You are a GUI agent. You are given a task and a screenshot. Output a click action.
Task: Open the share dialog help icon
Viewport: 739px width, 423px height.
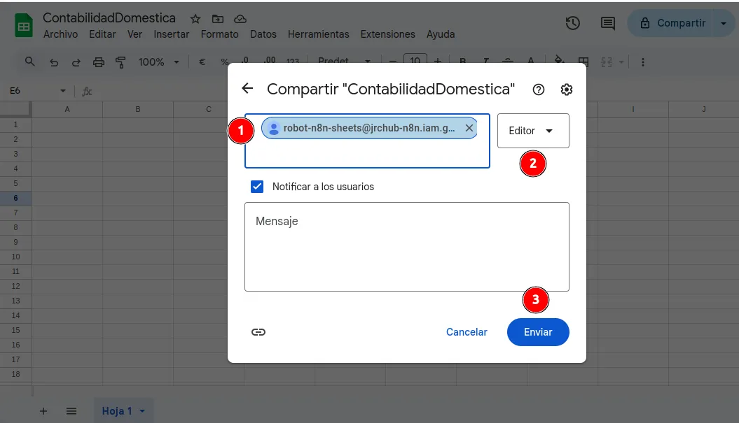coord(538,89)
